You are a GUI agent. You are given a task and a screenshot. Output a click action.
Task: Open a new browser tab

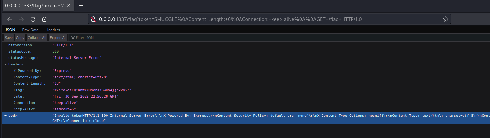(x=81, y=6)
